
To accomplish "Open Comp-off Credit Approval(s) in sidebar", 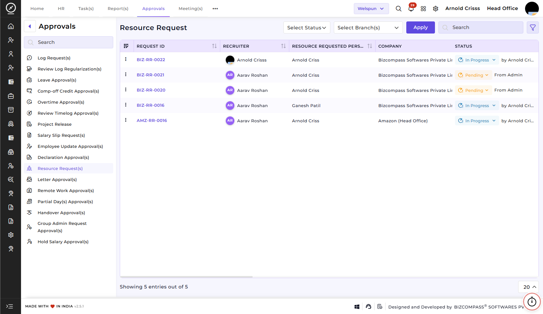I will [x=68, y=91].
